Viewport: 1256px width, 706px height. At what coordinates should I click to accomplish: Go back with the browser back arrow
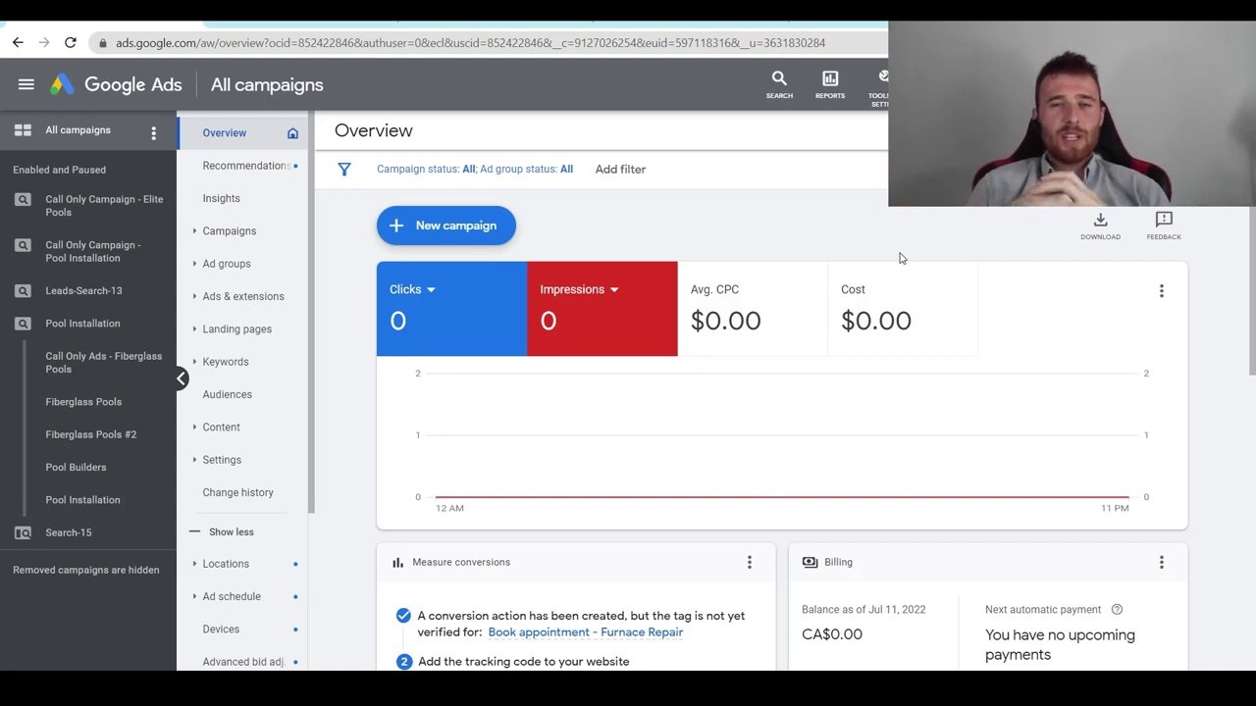(18, 42)
